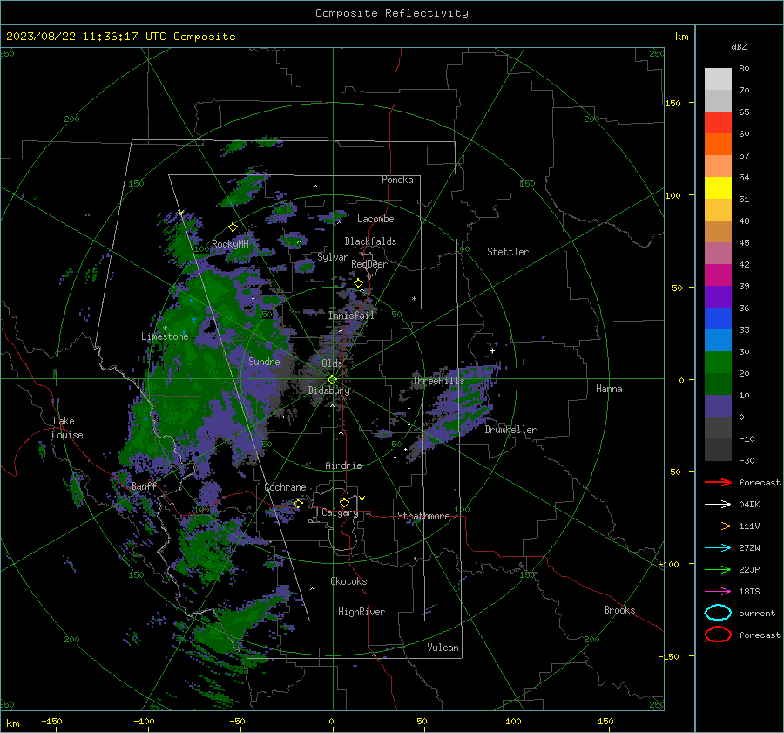Select the purple 39-36 dBZ swatch

[x=718, y=296]
